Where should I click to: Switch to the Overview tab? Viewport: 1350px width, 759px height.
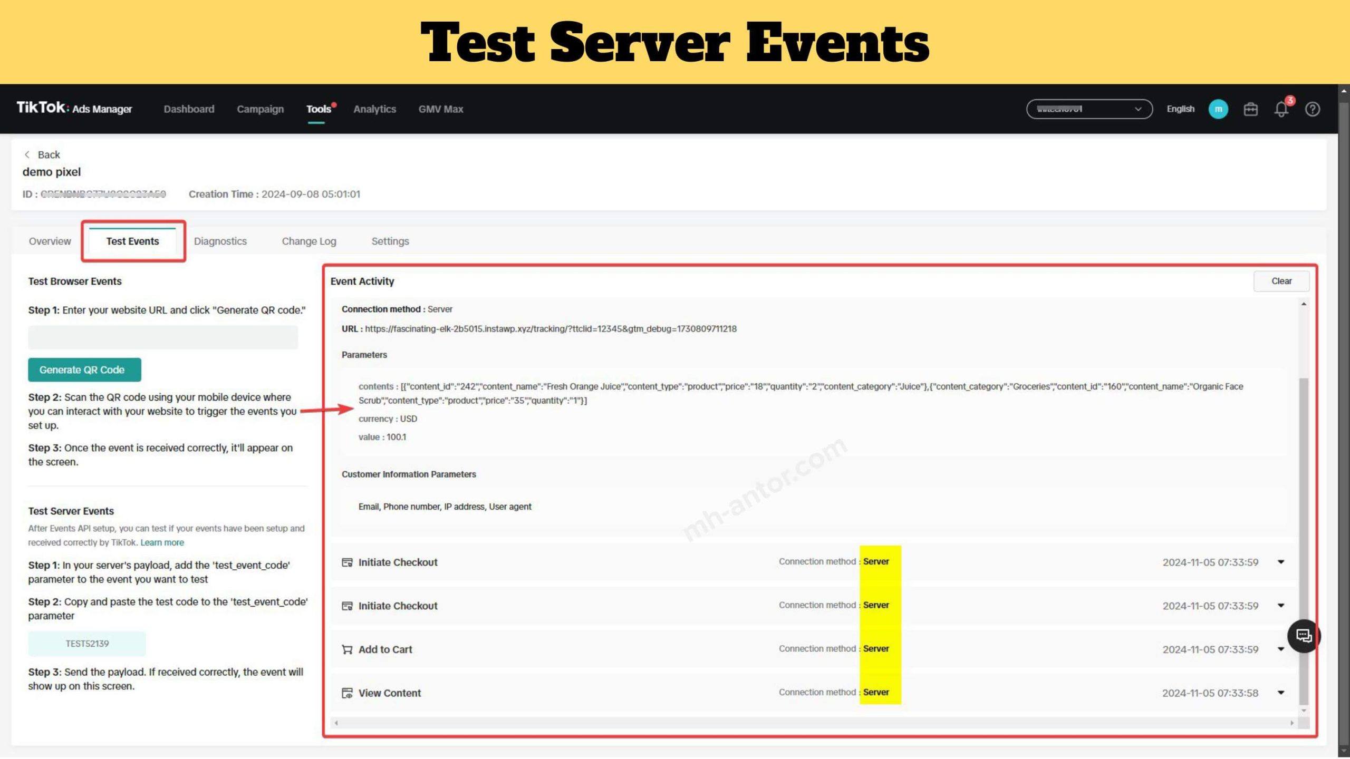click(50, 241)
